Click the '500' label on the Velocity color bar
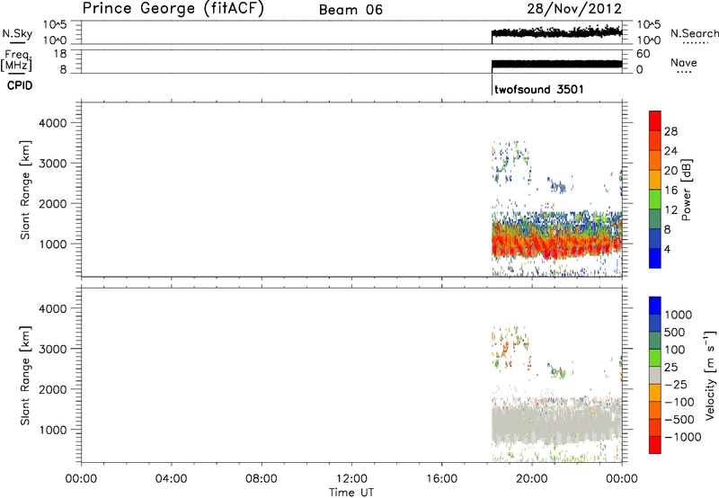Viewport: 719px width, 498px height. point(677,332)
